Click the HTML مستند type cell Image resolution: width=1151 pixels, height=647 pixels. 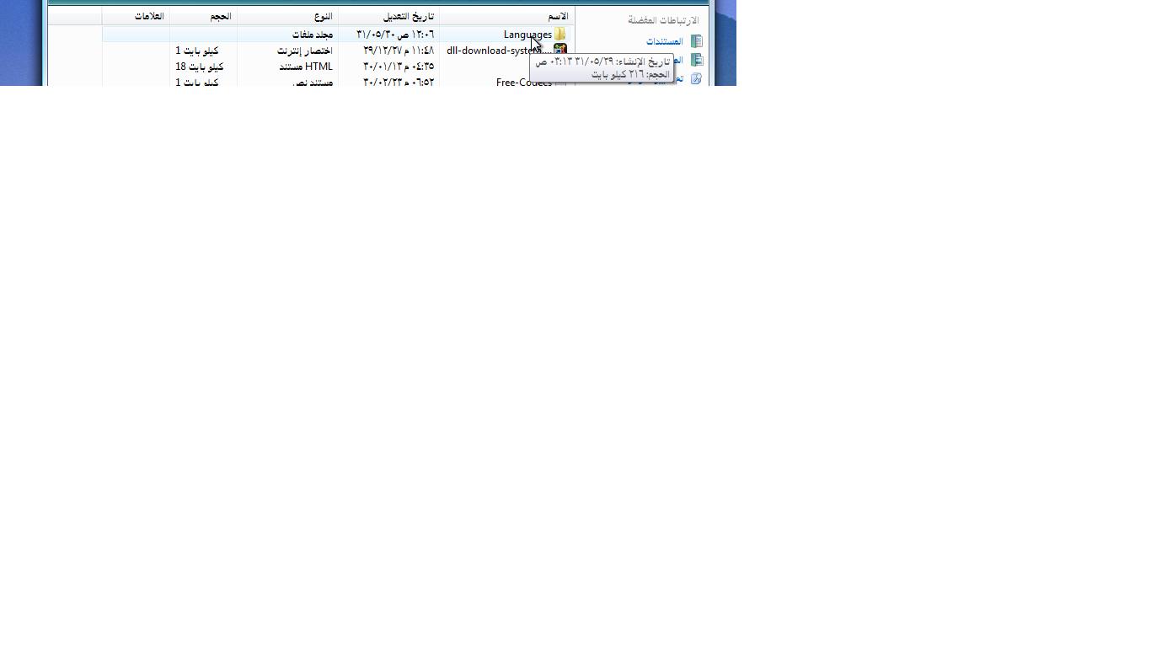point(306,67)
